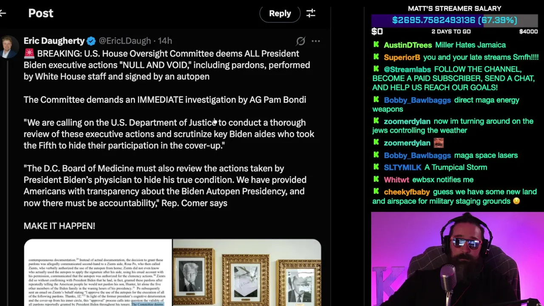Click Whitwt username in chat
544x306 pixels.
tap(396, 180)
